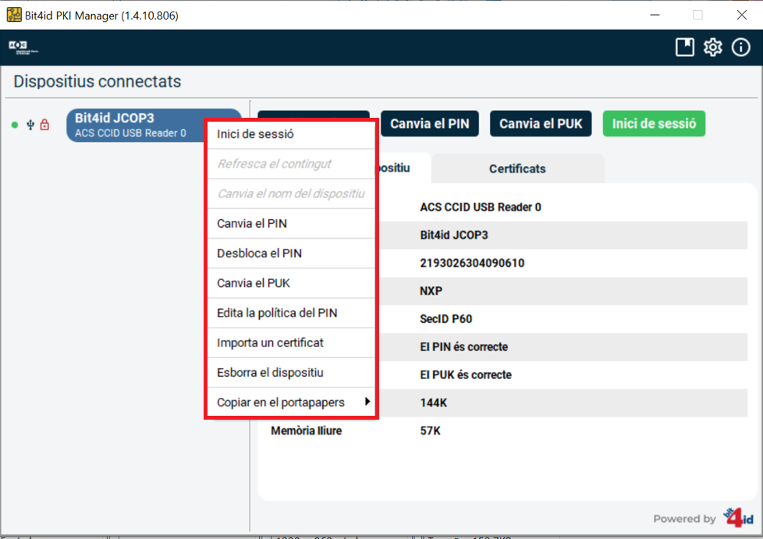Click the Canvia el PIN toolbar button
This screenshot has height=539, width=763.
click(430, 123)
